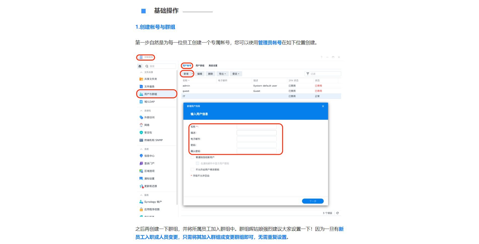
Task: Click the 安全性 (Security) shield icon
Action: pyautogui.click(x=141, y=133)
